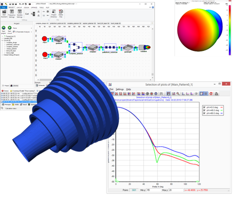This screenshot has width=233, height=197.
Task: Collapse the Circuits tree node
Action: click(2, 41)
